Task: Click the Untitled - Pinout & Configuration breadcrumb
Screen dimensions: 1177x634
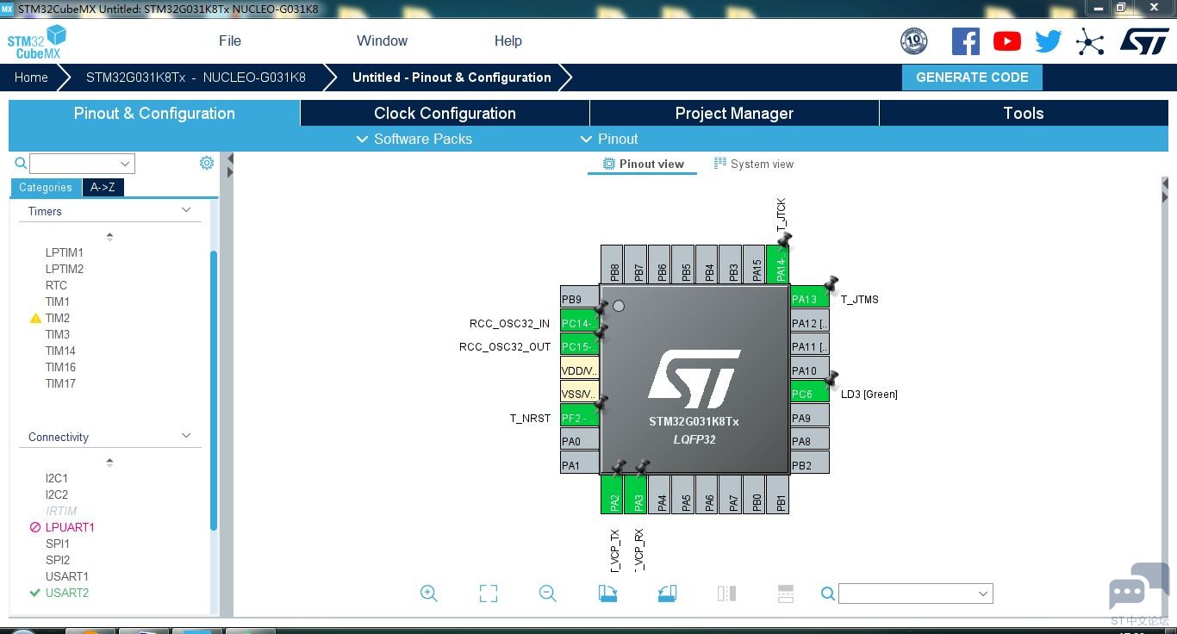Action: coord(451,77)
